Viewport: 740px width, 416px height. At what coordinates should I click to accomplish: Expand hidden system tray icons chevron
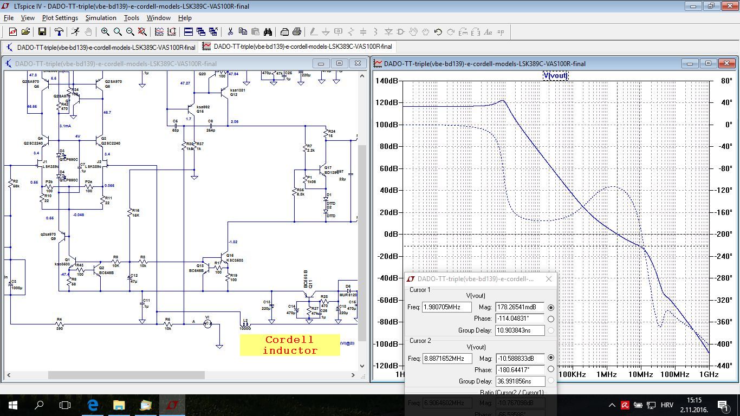[612, 405]
